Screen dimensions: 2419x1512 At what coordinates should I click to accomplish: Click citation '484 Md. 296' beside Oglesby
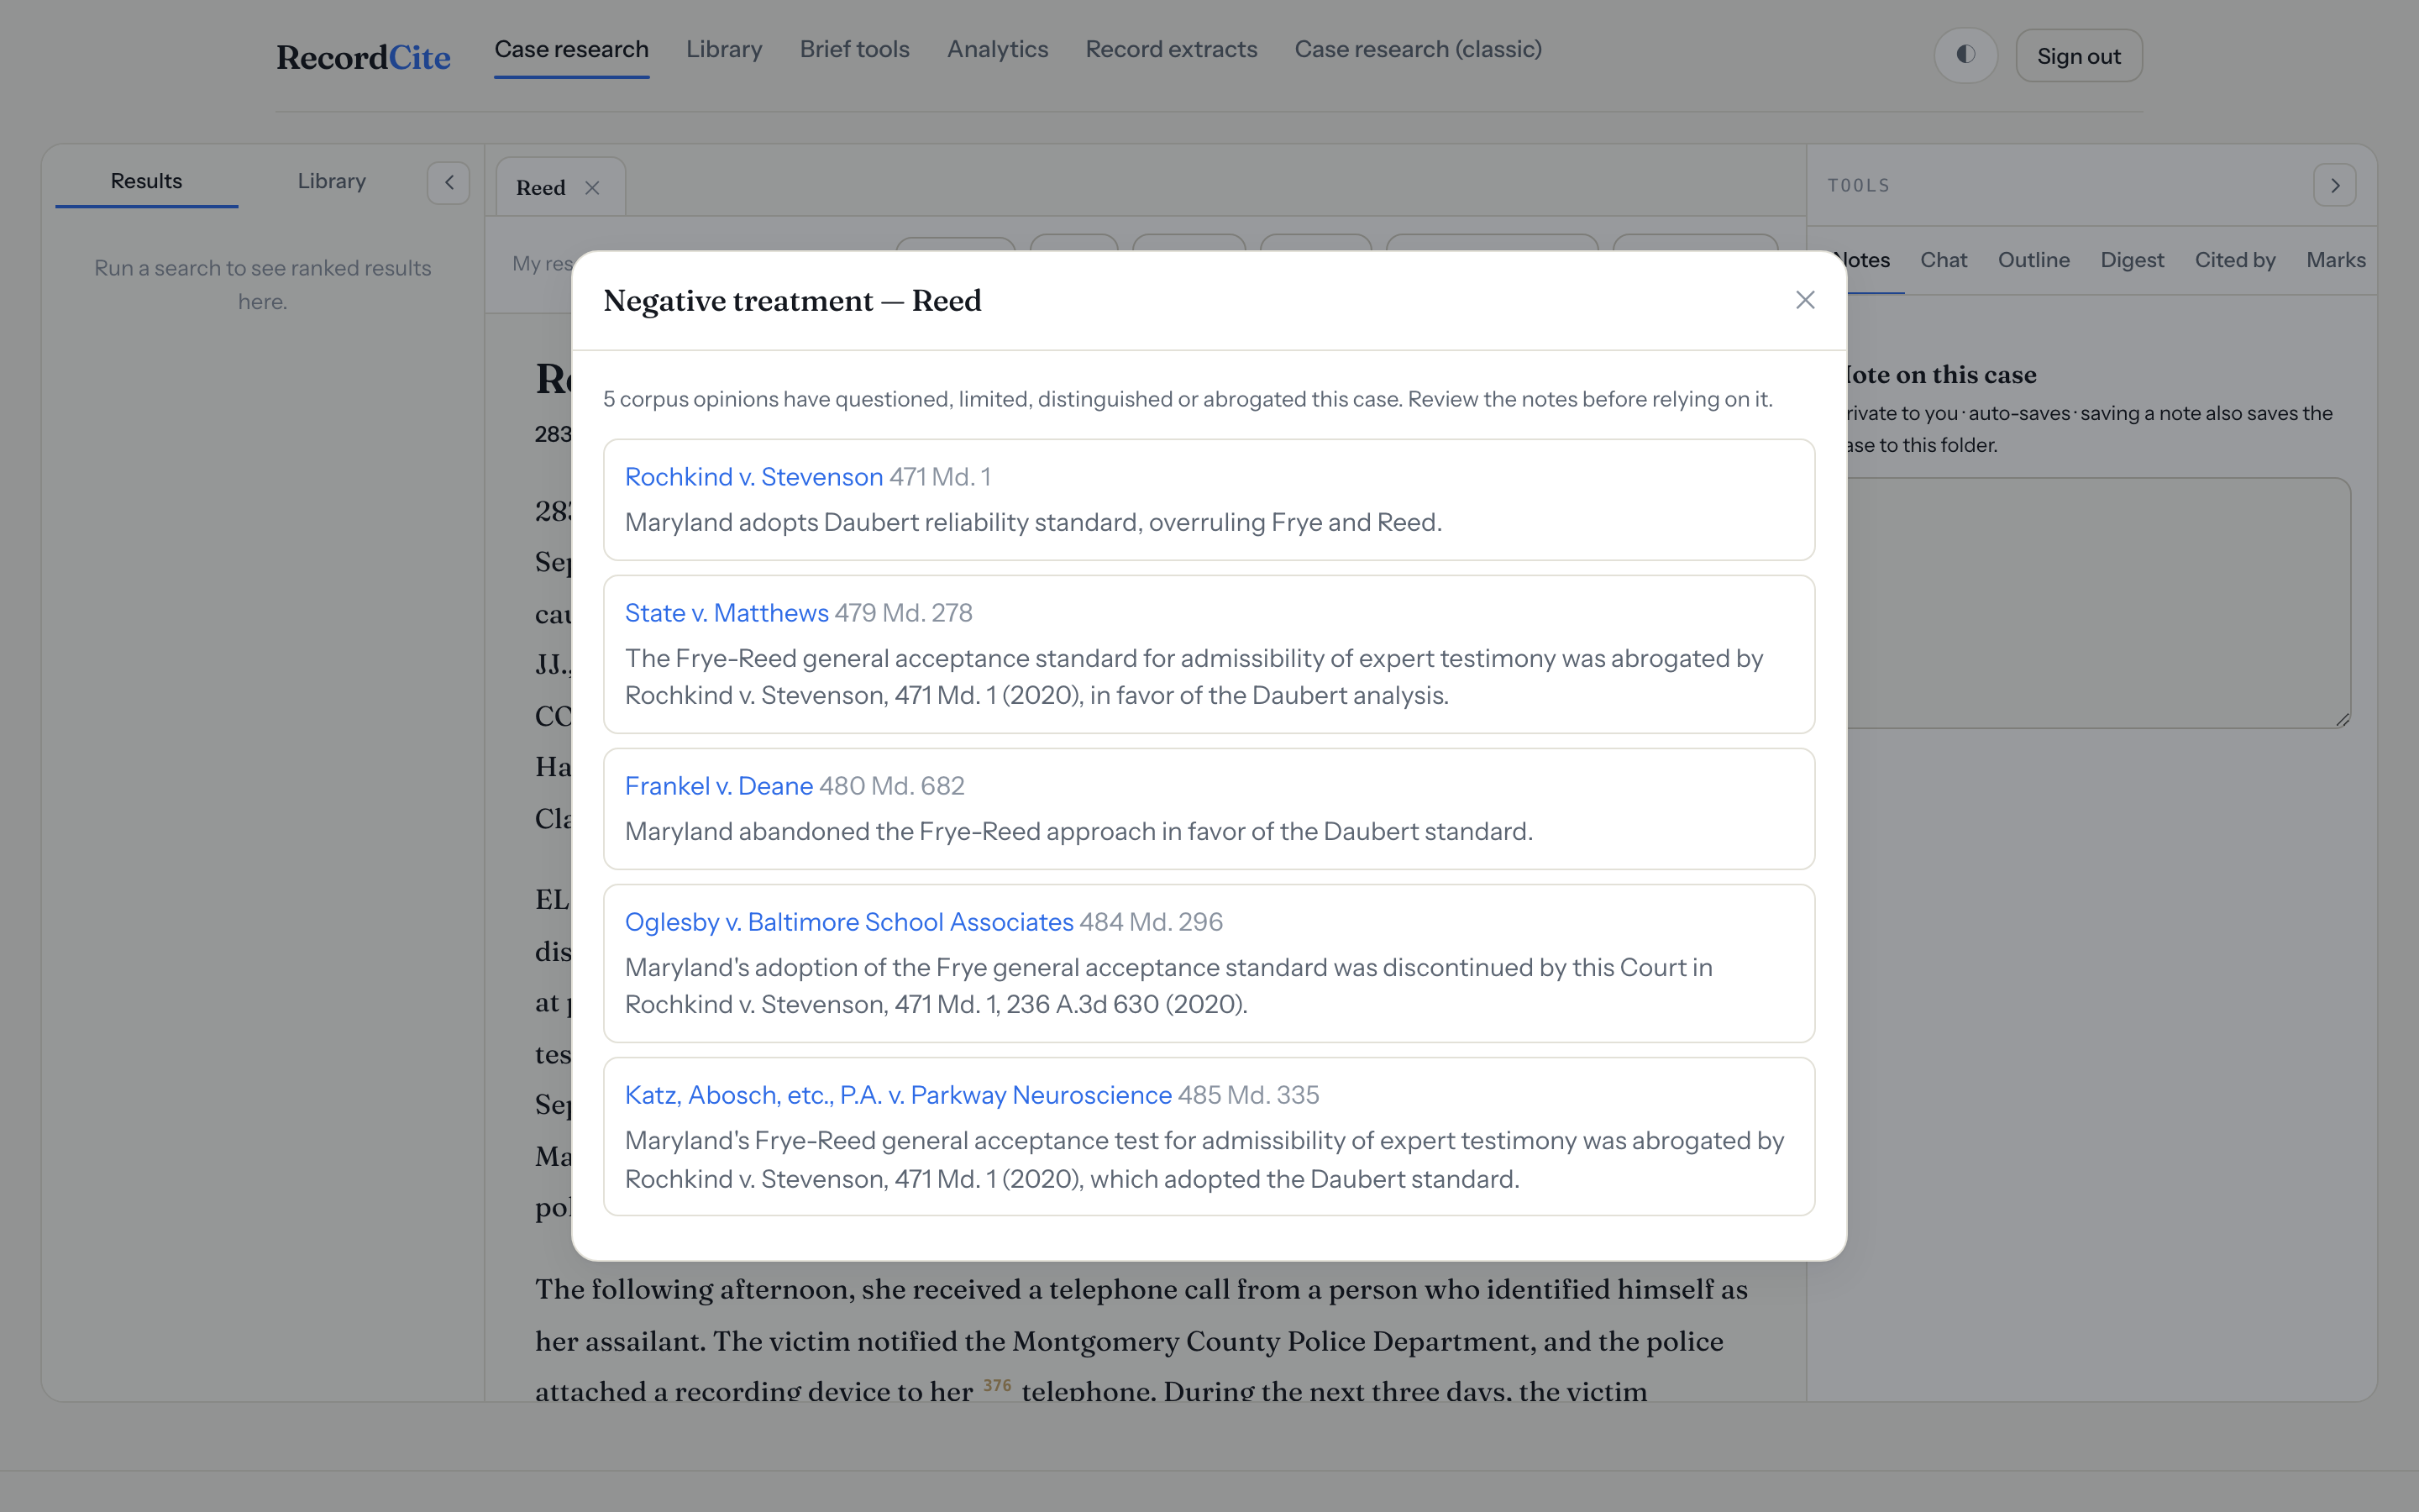tap(1152, 922)
